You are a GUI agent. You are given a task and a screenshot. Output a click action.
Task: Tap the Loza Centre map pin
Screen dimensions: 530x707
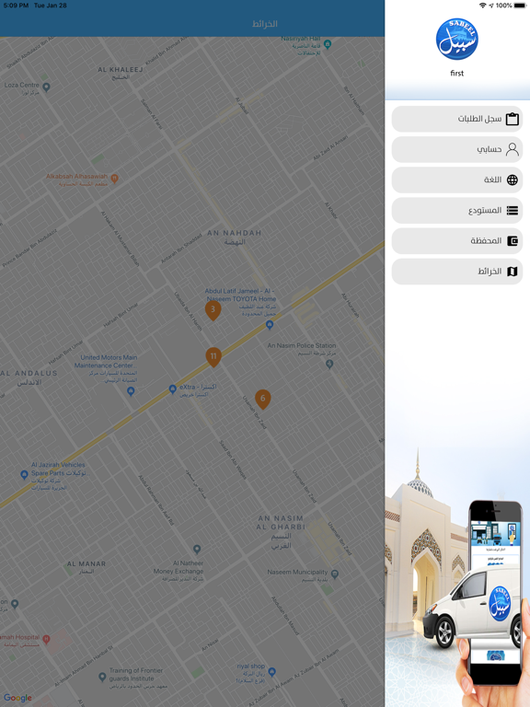point(46,87)
